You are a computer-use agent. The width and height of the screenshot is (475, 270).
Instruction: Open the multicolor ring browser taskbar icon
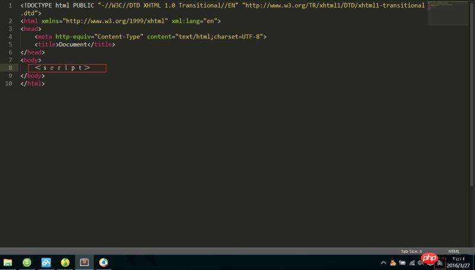pyautogui.click(x=103, y=262)
